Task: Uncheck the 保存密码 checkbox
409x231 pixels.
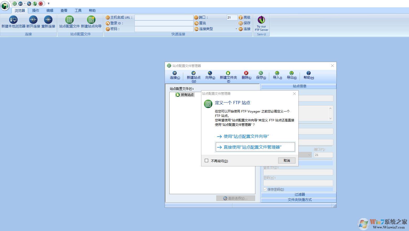Action: (x=265, y=189)
